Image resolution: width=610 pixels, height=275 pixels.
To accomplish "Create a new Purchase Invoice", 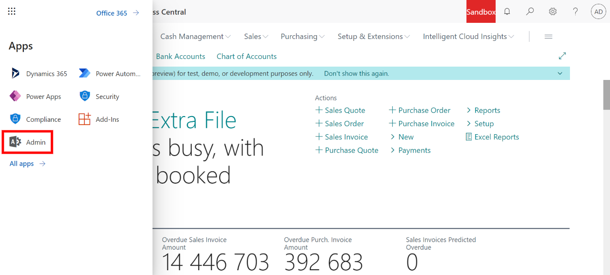I will pos(422,124).
